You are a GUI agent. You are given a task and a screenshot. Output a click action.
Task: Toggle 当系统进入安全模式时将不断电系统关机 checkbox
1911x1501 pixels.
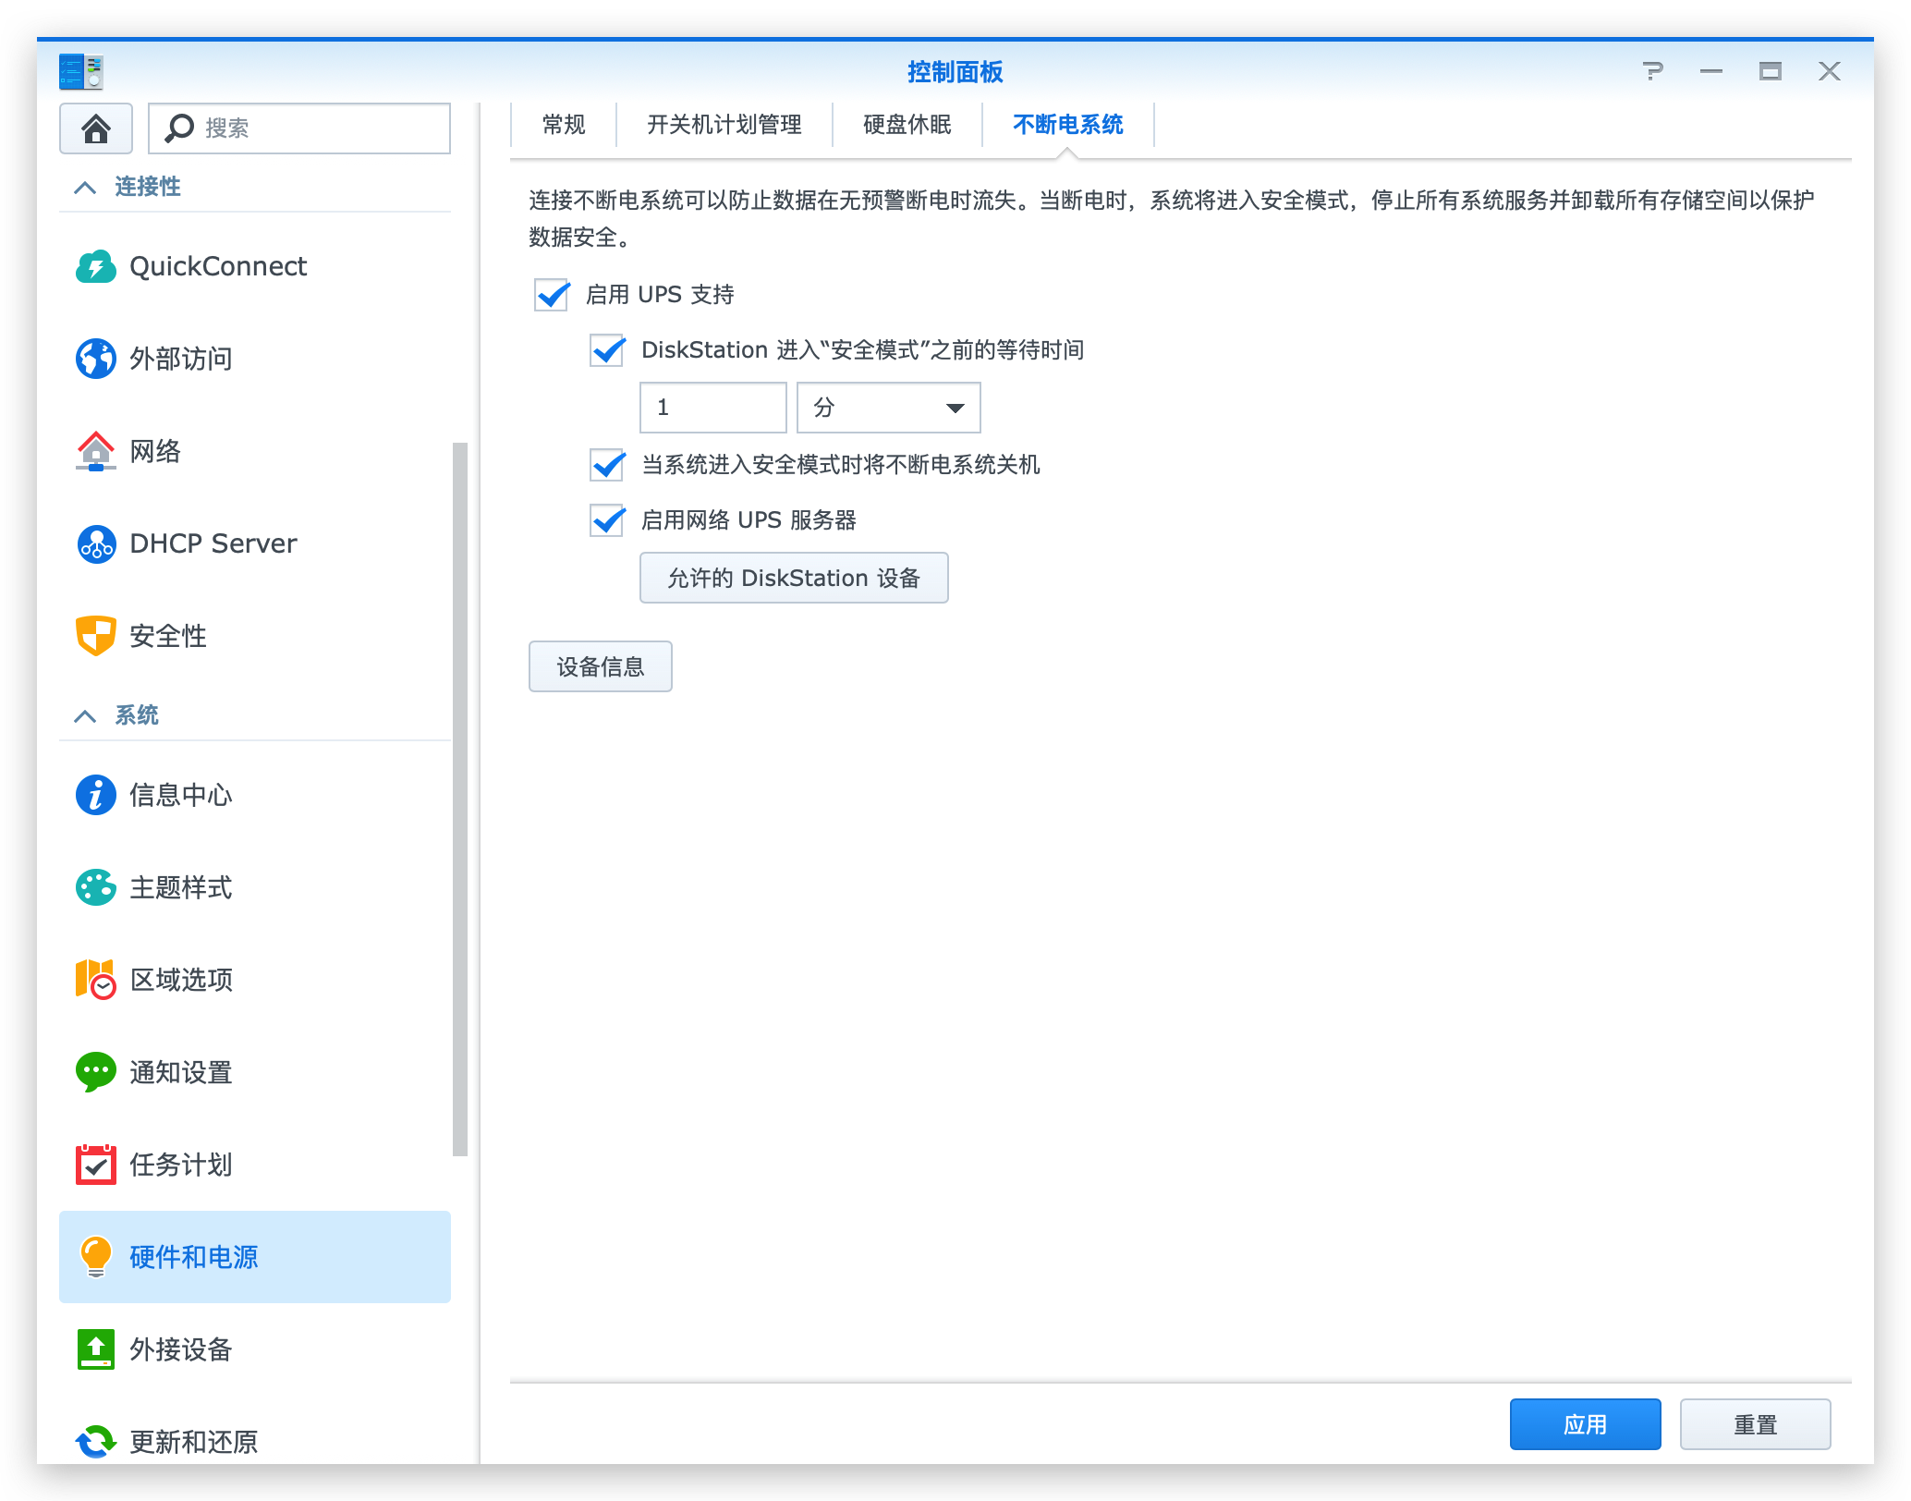[607, 465]
